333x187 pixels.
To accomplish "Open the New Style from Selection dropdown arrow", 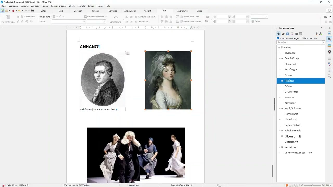I will (324, 34).
